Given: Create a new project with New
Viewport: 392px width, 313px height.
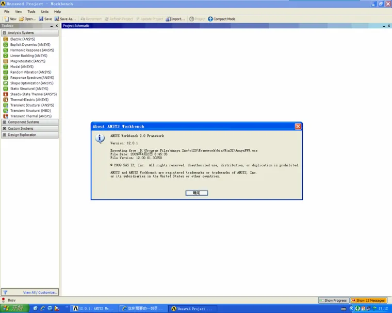Looking at the screenshot, I should coord(10,19).
